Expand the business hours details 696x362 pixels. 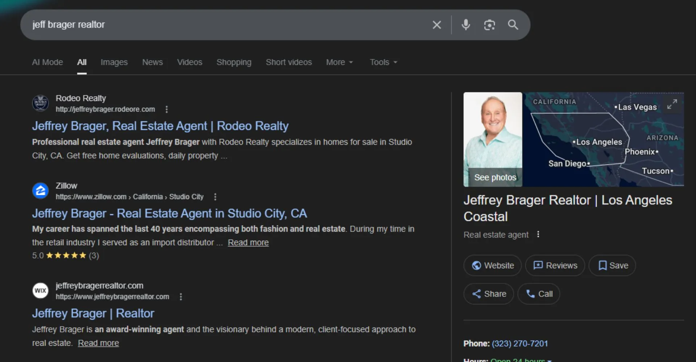point(550,360)
